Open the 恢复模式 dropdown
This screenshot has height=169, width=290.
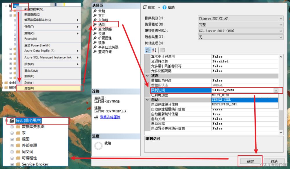point(241,24)
